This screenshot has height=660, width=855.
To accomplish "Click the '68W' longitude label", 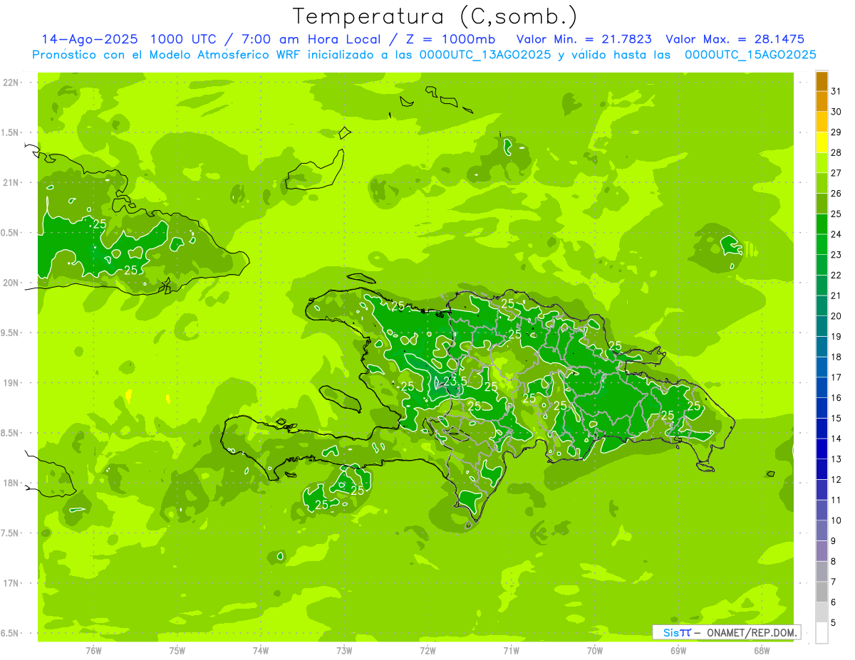I will (762, 650).
